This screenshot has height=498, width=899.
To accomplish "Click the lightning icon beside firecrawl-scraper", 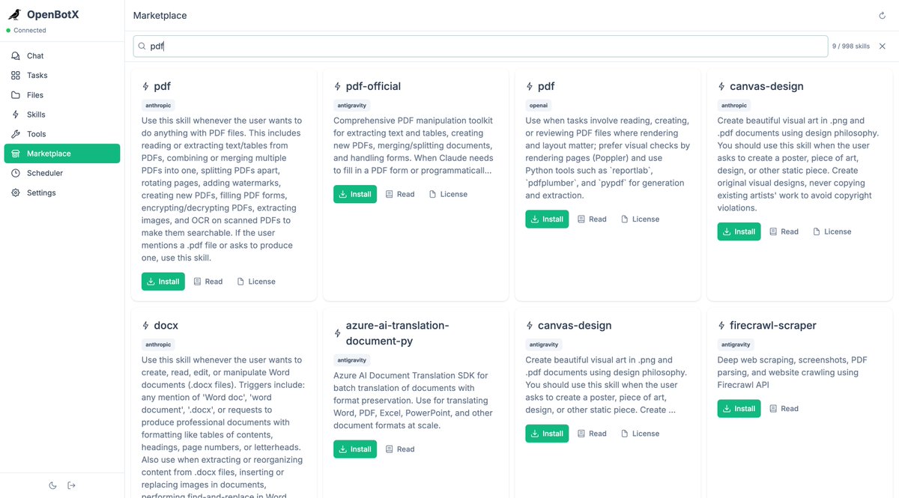I will [x=721, y=326].
